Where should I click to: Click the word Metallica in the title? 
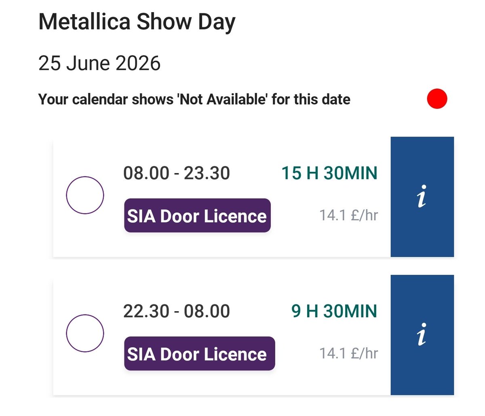[x=84, y=21]
